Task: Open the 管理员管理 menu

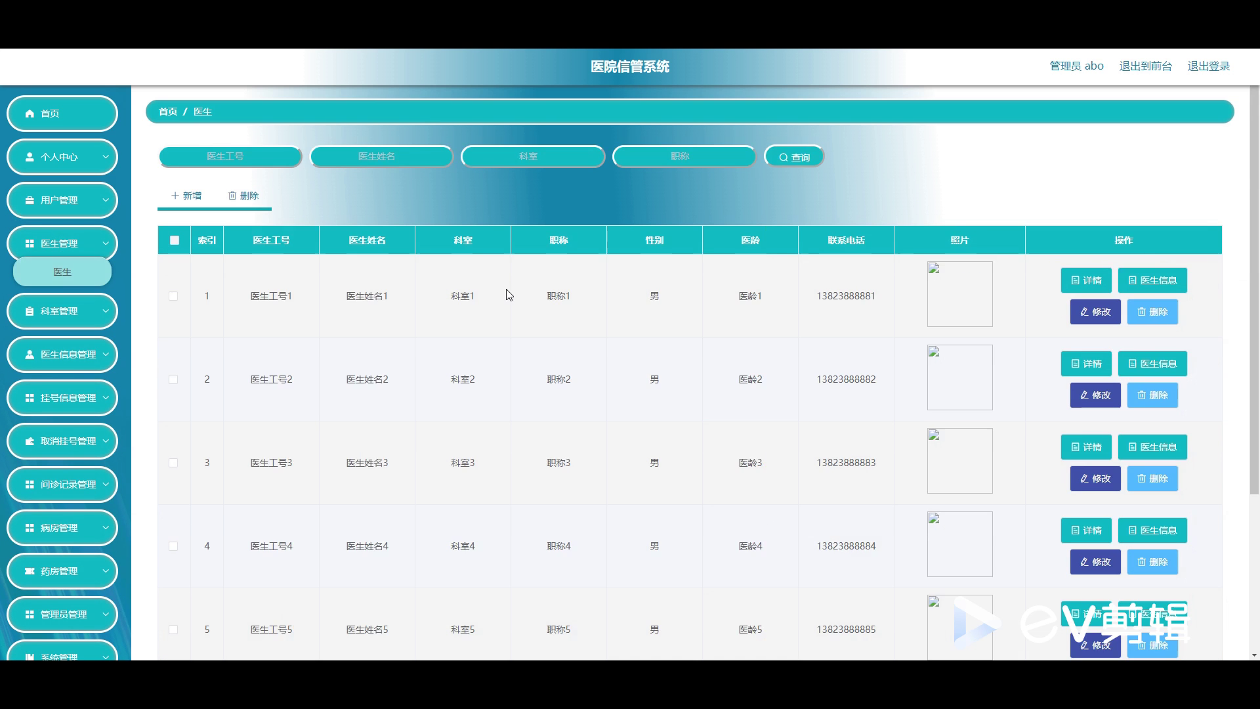Action: pos(62,614)
